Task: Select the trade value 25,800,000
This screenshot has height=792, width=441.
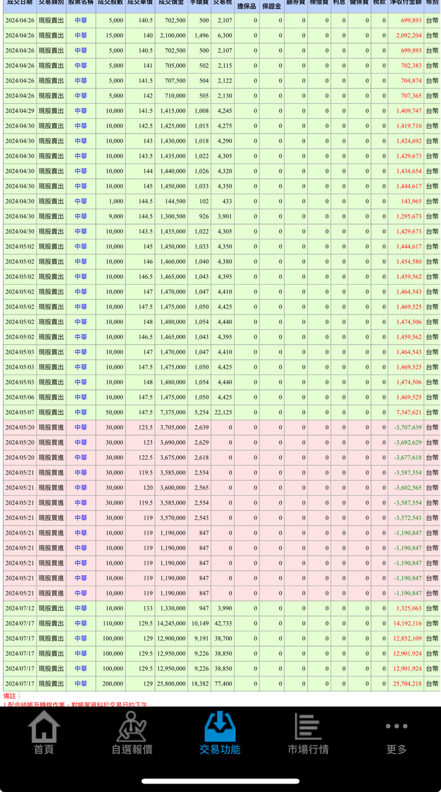Action: 171,683
